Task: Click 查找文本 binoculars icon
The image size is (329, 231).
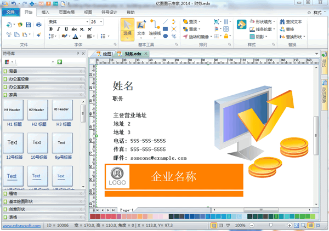Action: (282, 21)
